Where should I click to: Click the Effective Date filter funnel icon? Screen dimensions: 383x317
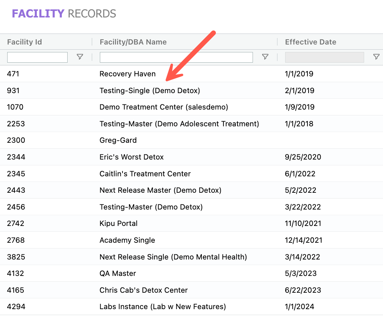pos(376,57)
